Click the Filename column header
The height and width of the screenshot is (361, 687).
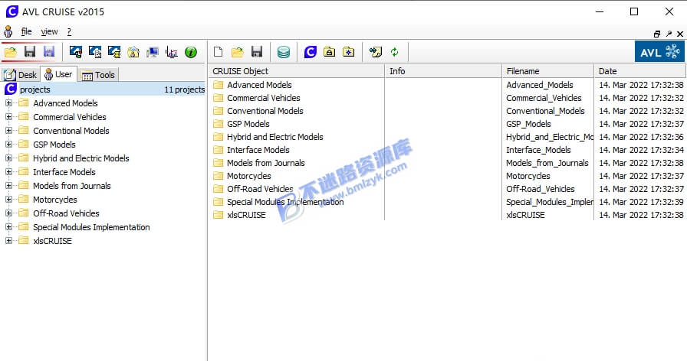[x=547, y=71]
